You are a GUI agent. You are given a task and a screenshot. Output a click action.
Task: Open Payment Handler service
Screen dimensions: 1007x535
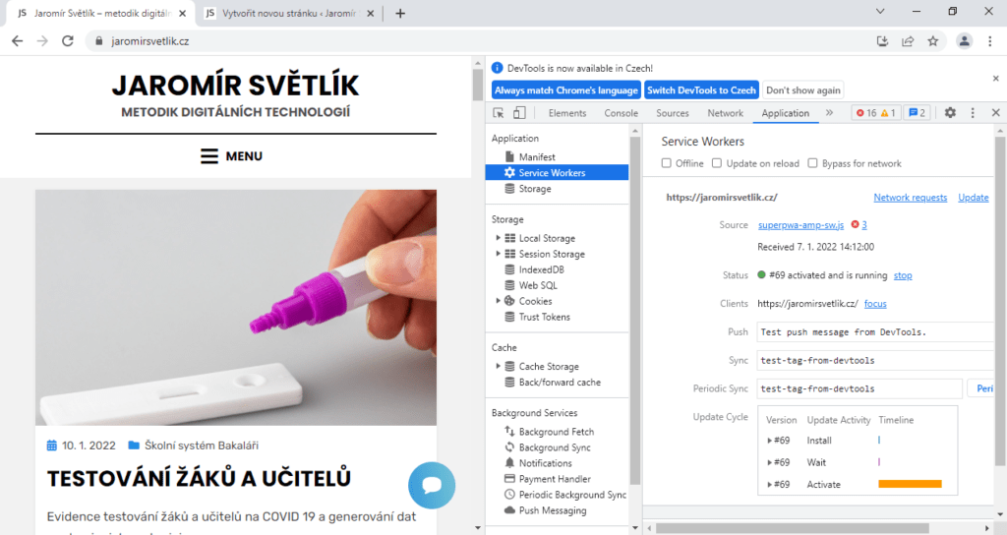tap(555, 479)
